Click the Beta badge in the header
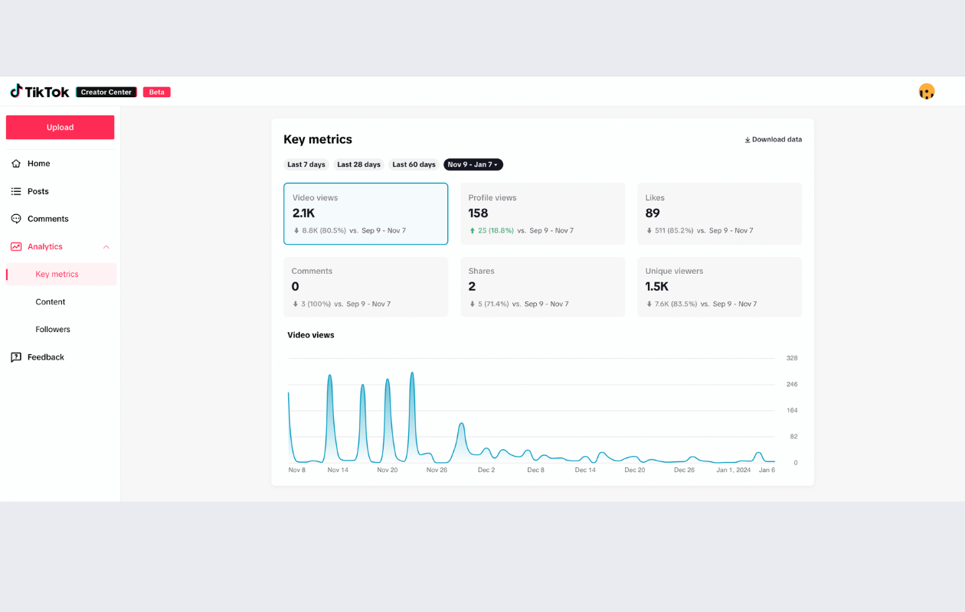This screenshot has width=965, height=612. [x=156, y=91]
